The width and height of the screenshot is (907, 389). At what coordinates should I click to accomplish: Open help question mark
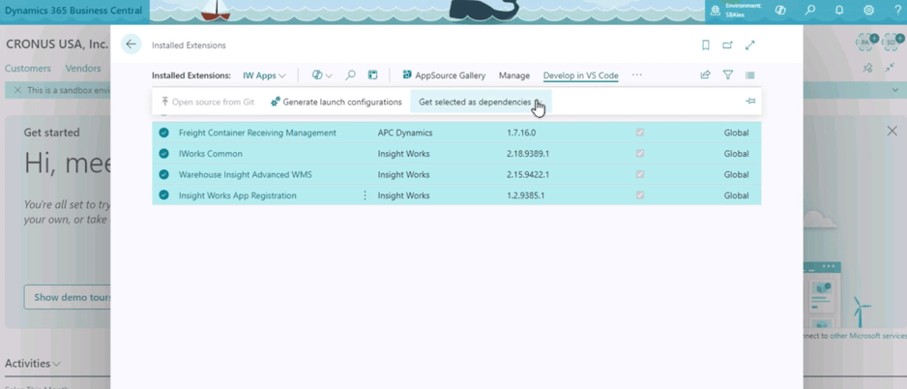[897, 10]
